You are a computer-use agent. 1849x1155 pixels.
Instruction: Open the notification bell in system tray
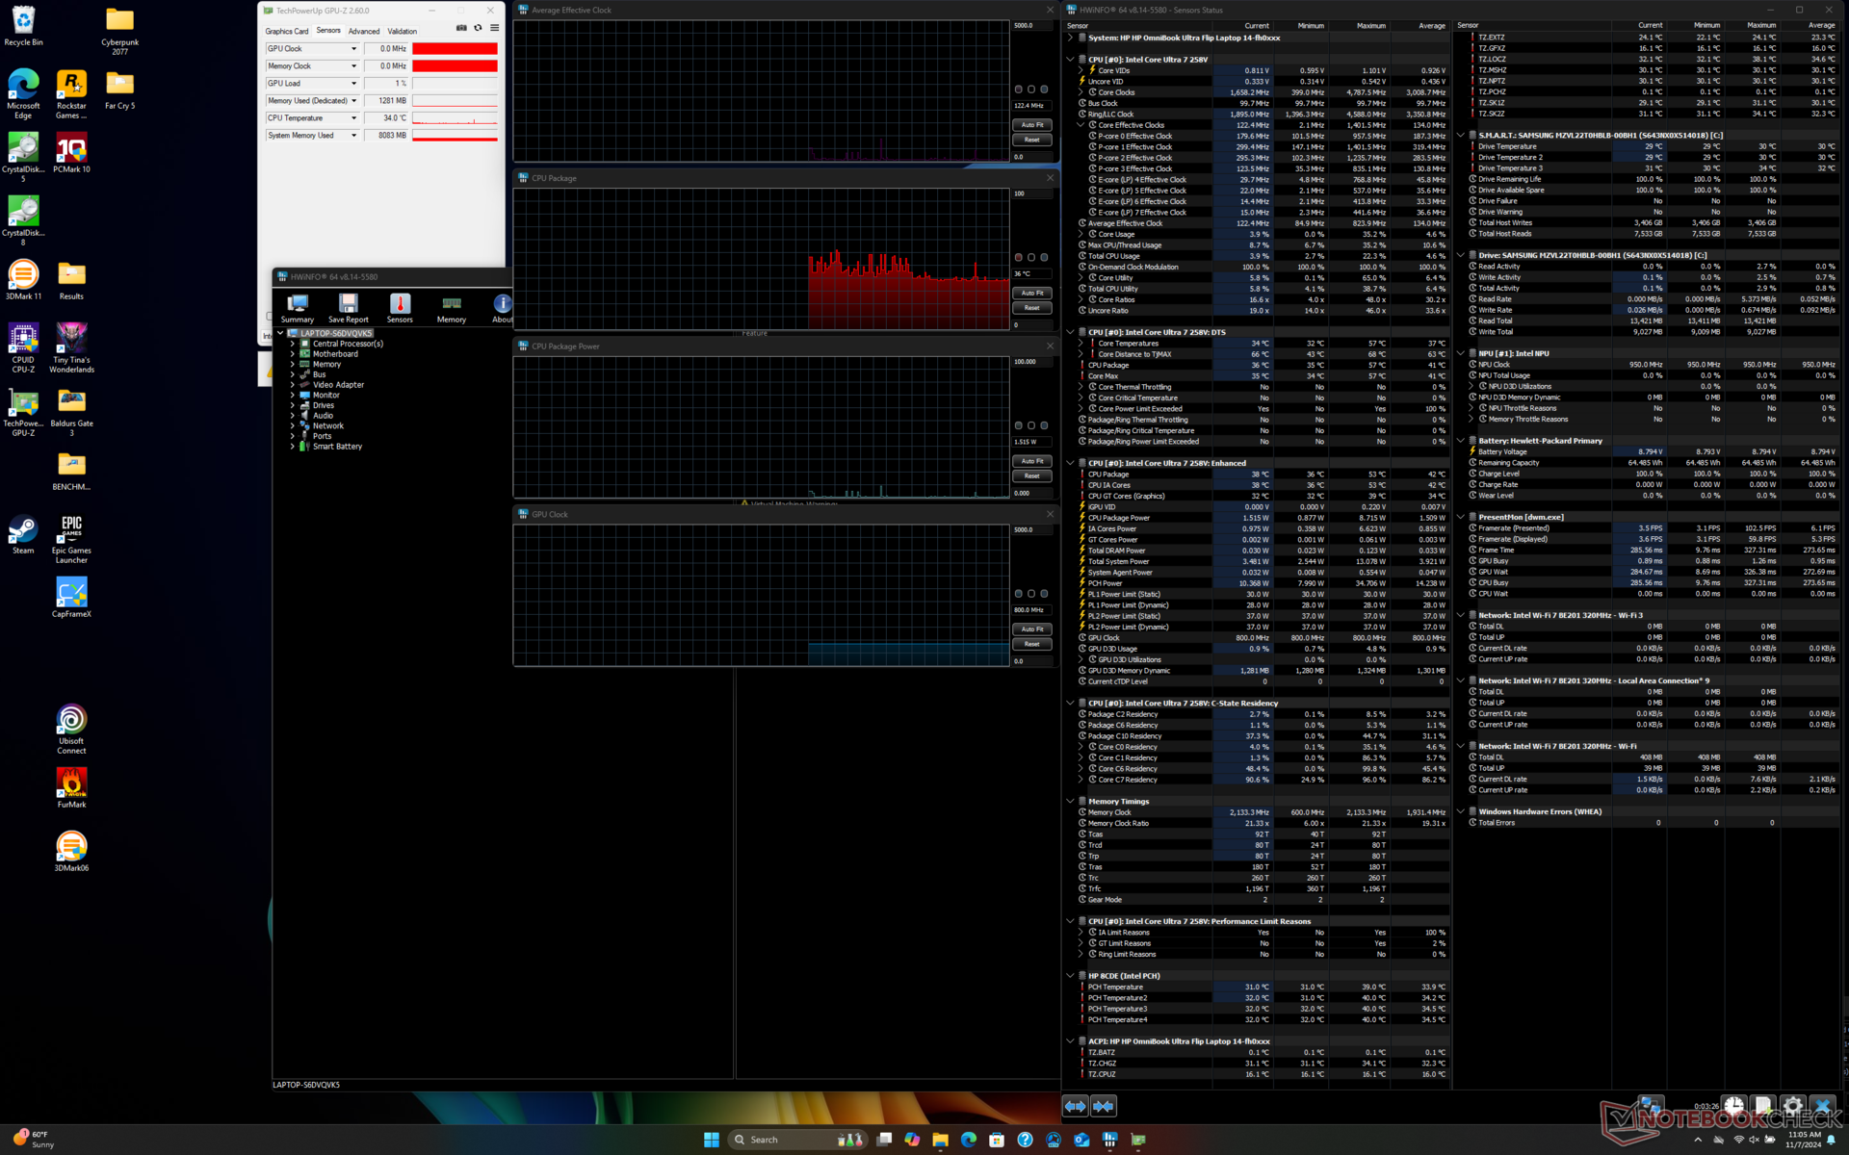(1831, 1140)
